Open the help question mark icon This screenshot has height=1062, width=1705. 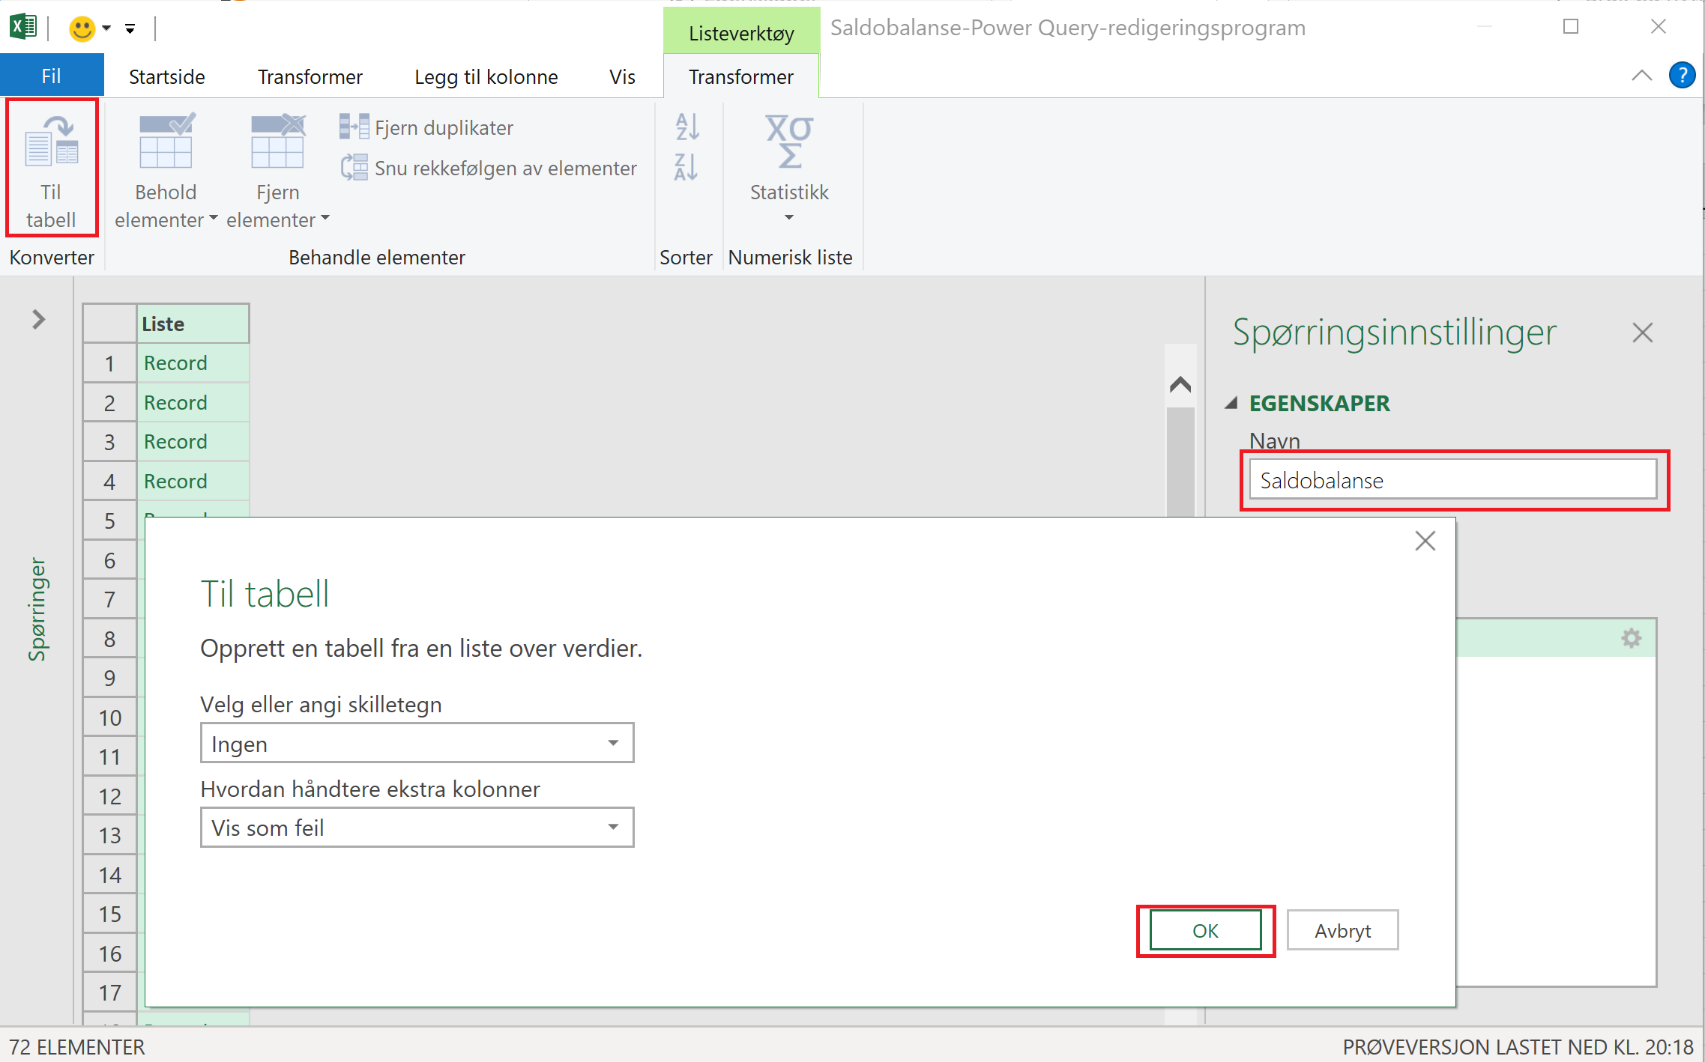coord(1682,76)
